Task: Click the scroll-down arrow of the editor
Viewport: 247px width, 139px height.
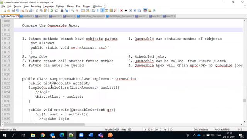Action: pos(244,121)
